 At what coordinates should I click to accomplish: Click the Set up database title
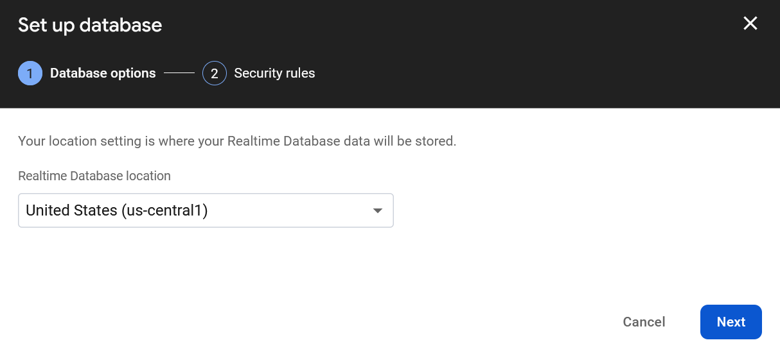pyautogui.click(x=90, y=25)
